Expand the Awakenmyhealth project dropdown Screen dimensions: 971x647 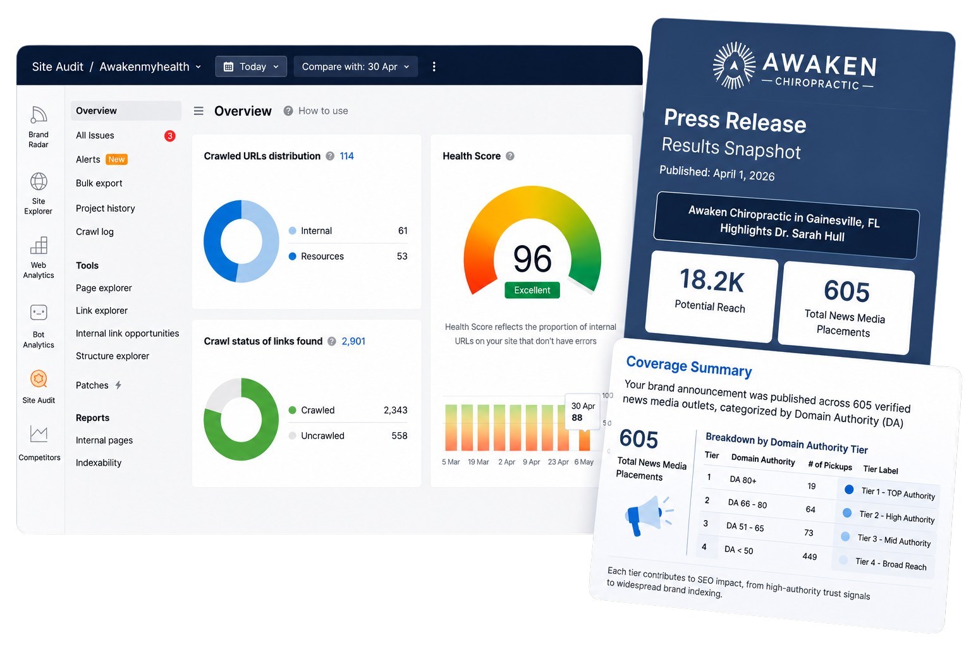(150, 66)
